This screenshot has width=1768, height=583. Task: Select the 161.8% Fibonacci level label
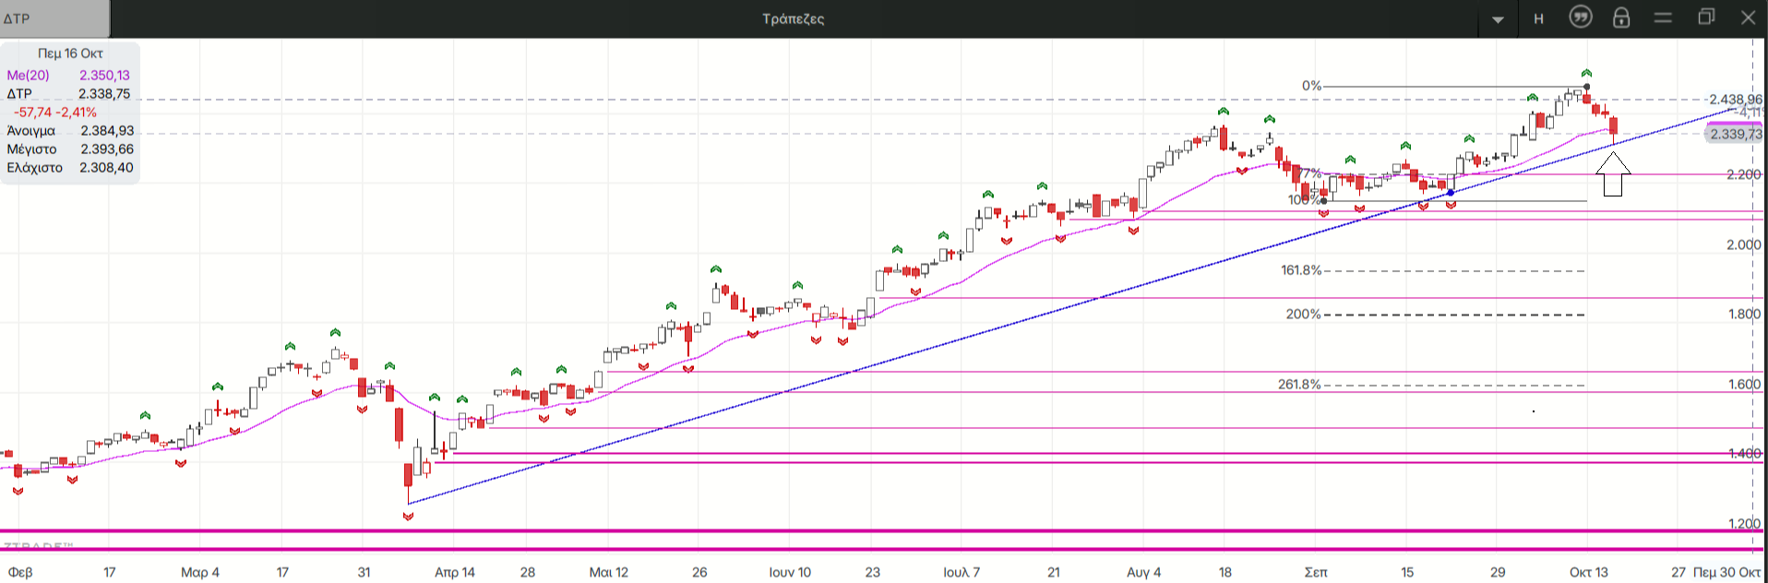click(1301, 270)
